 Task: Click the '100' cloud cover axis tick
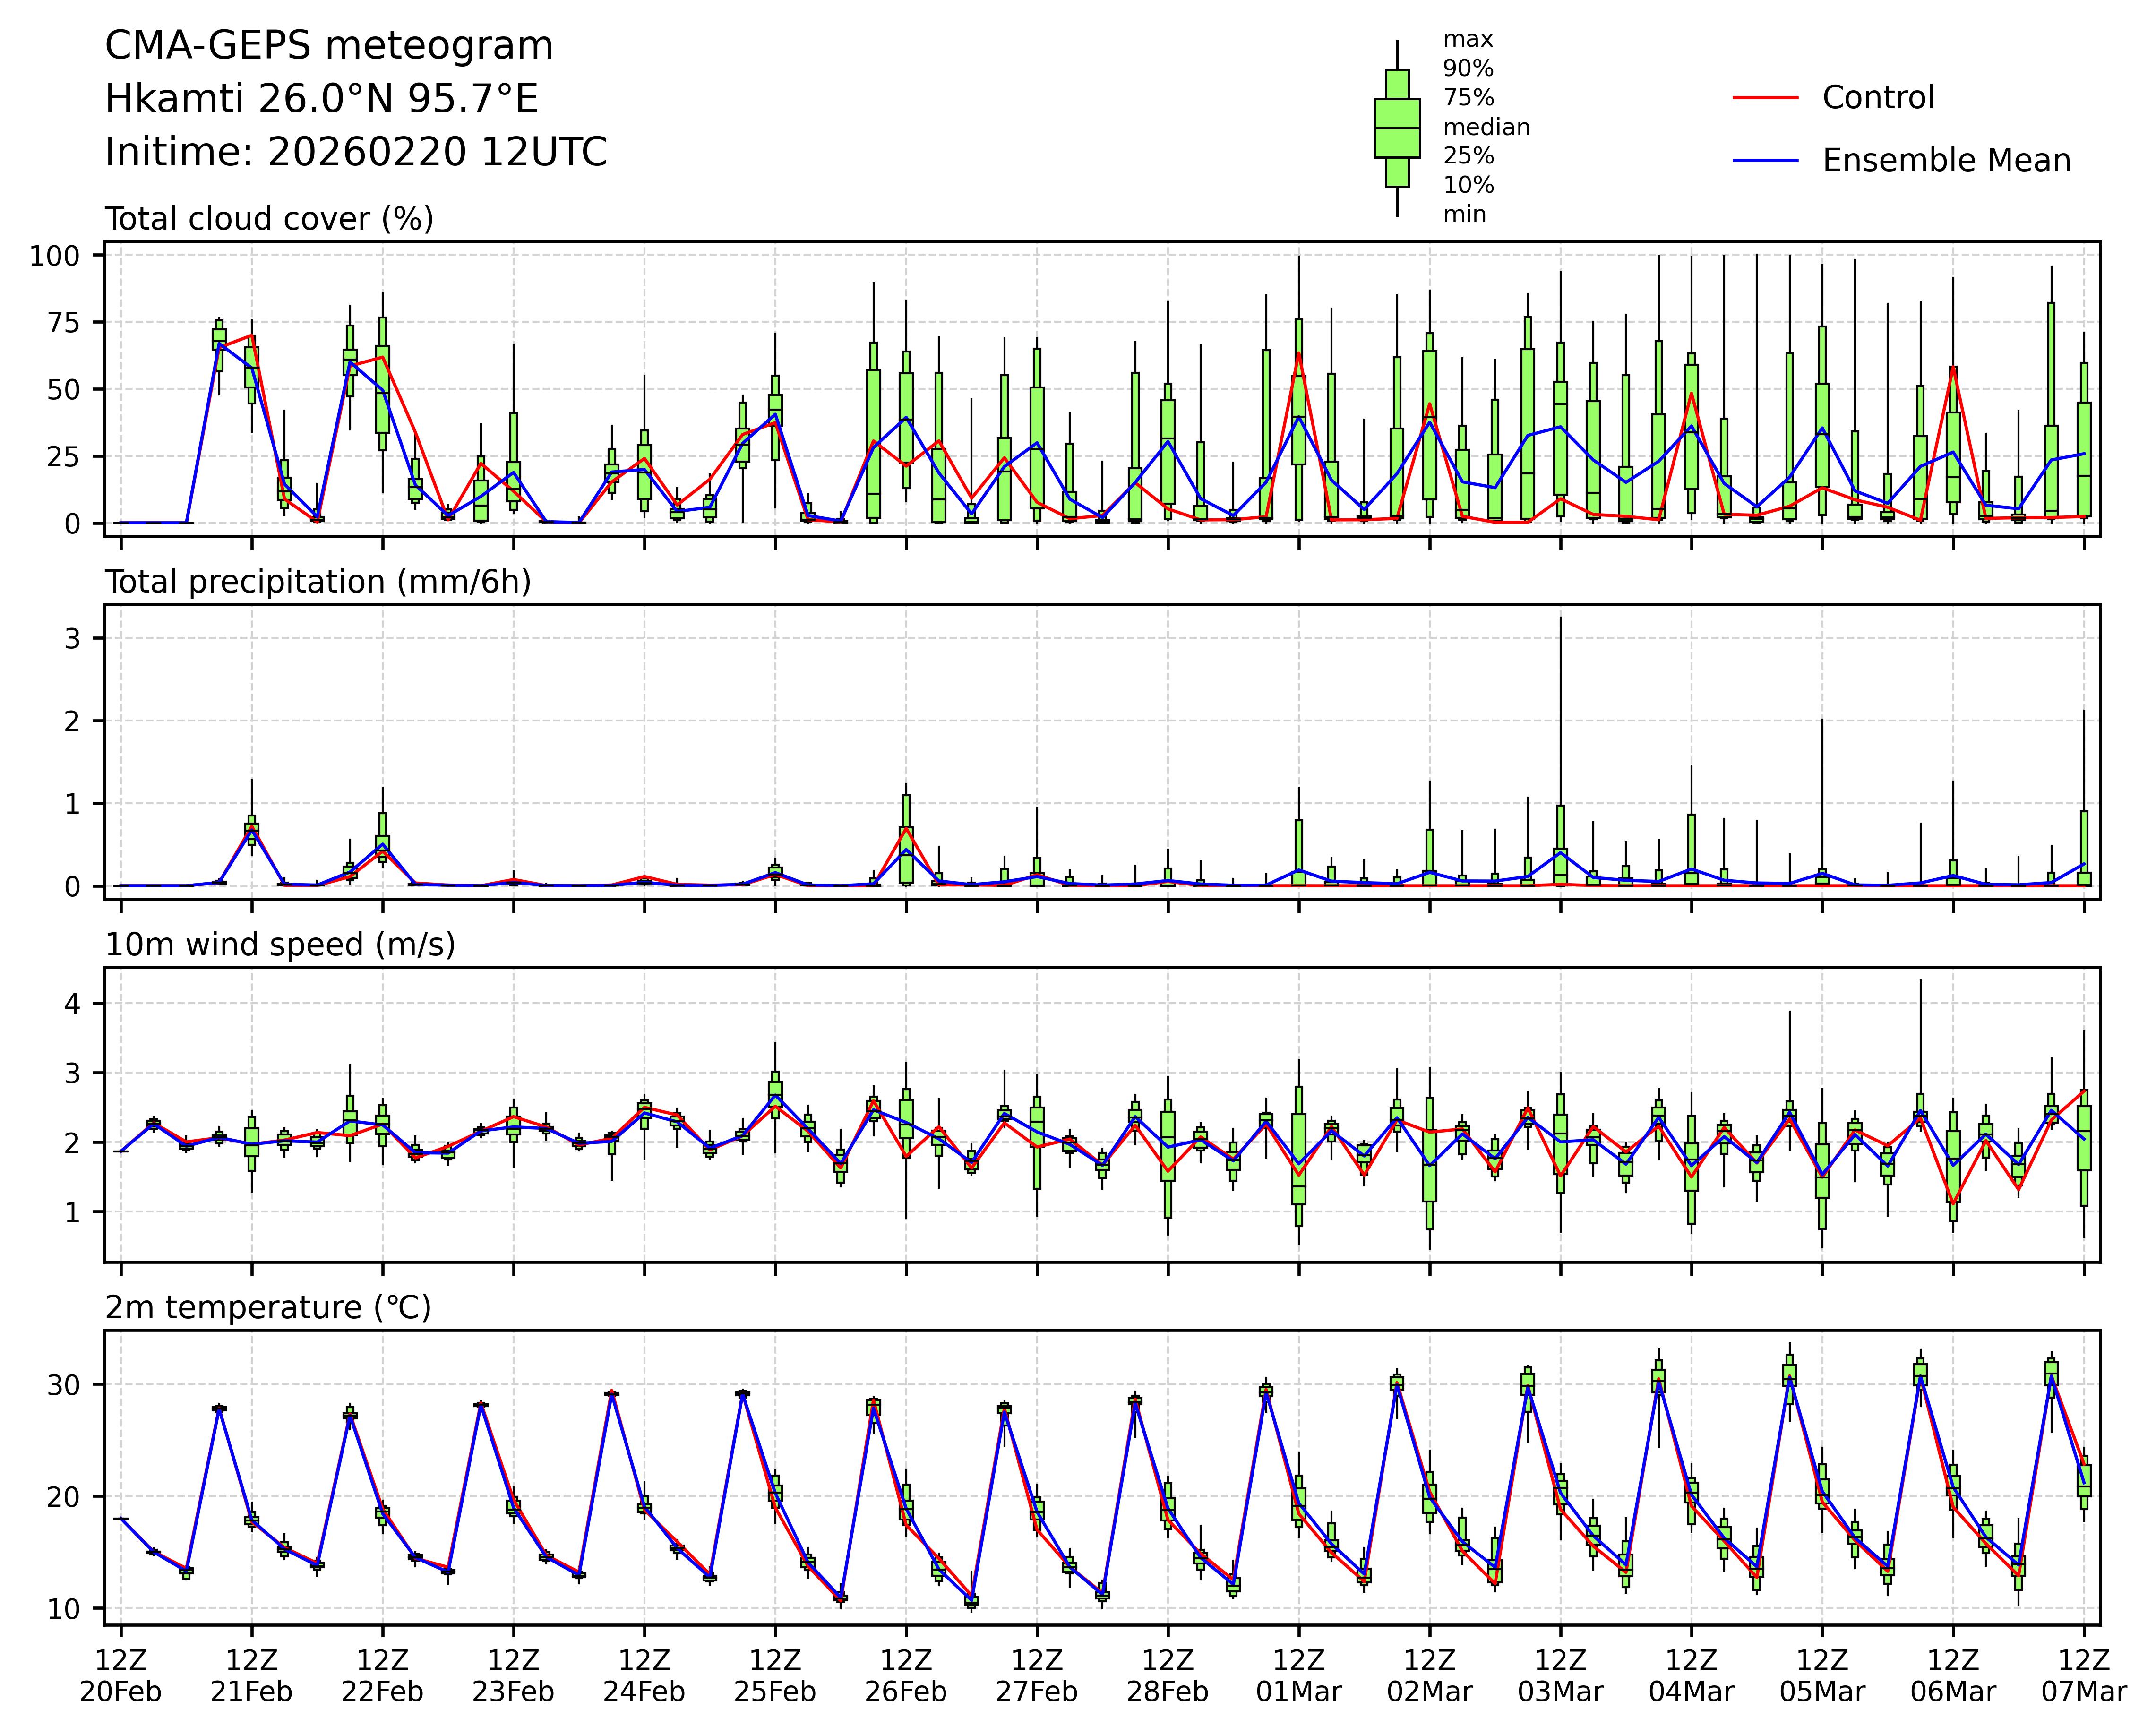pyautogui.click(x=54, y=256)
